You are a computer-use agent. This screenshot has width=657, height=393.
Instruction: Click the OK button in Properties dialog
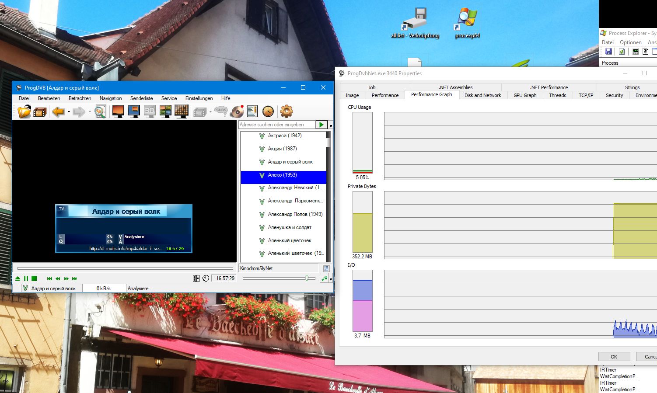[614, 357]
